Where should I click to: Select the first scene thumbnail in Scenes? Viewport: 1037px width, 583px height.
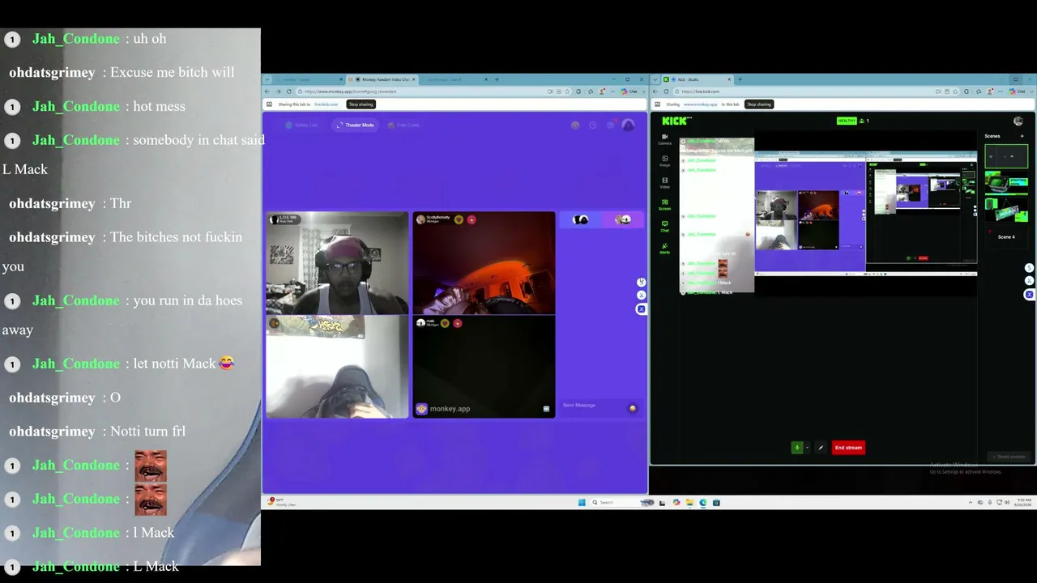coord(1006,156)
